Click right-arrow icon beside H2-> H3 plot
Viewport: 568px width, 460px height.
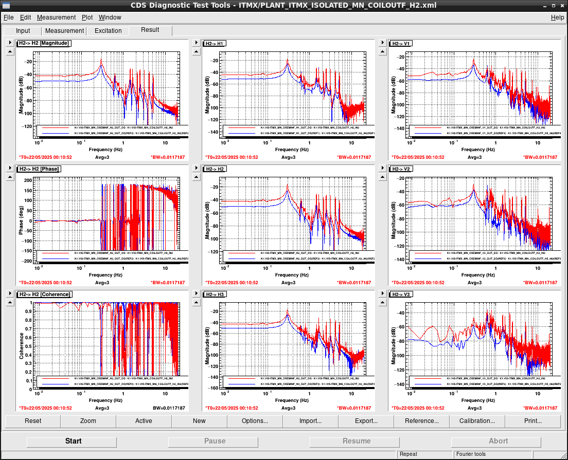pos(197,293)
